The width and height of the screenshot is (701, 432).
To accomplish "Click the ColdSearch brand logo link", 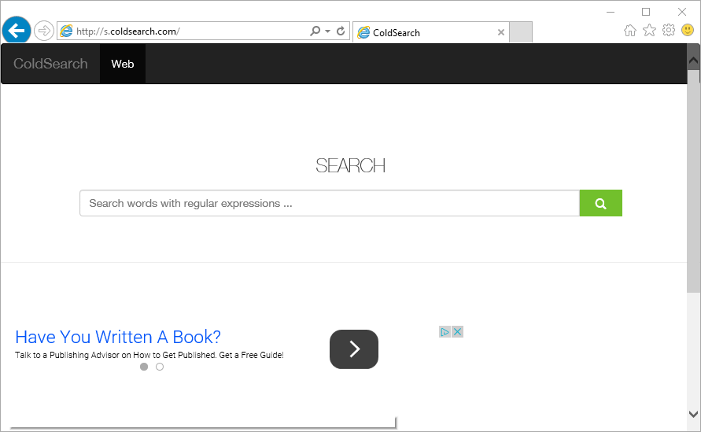I will click(50, 64).
